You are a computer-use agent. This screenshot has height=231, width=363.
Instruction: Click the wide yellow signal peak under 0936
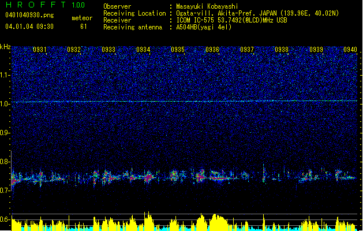[218, 222]
